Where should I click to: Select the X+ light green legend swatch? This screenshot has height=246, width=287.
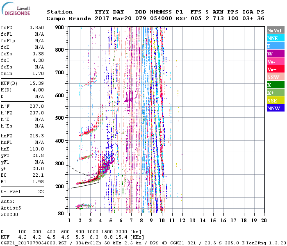276,92
